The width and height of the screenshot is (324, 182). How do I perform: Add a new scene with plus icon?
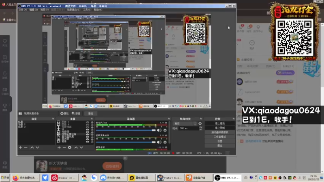(21, 148)
